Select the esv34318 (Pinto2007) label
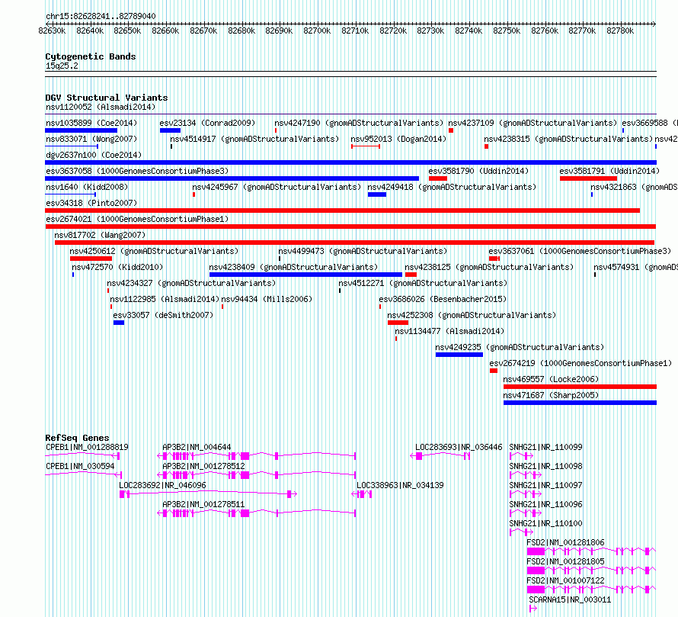The width and height of the screenshot is (678, 617). click(x=91, y=203)
